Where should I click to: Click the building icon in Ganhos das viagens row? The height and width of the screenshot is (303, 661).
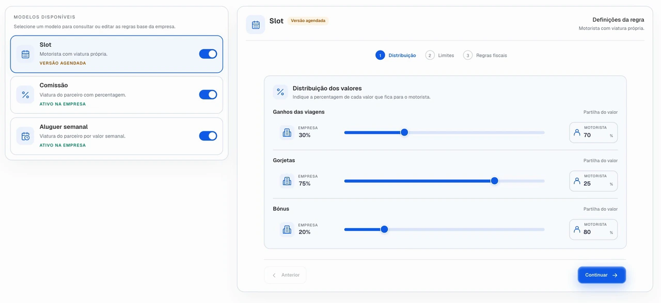click(287, 132)
